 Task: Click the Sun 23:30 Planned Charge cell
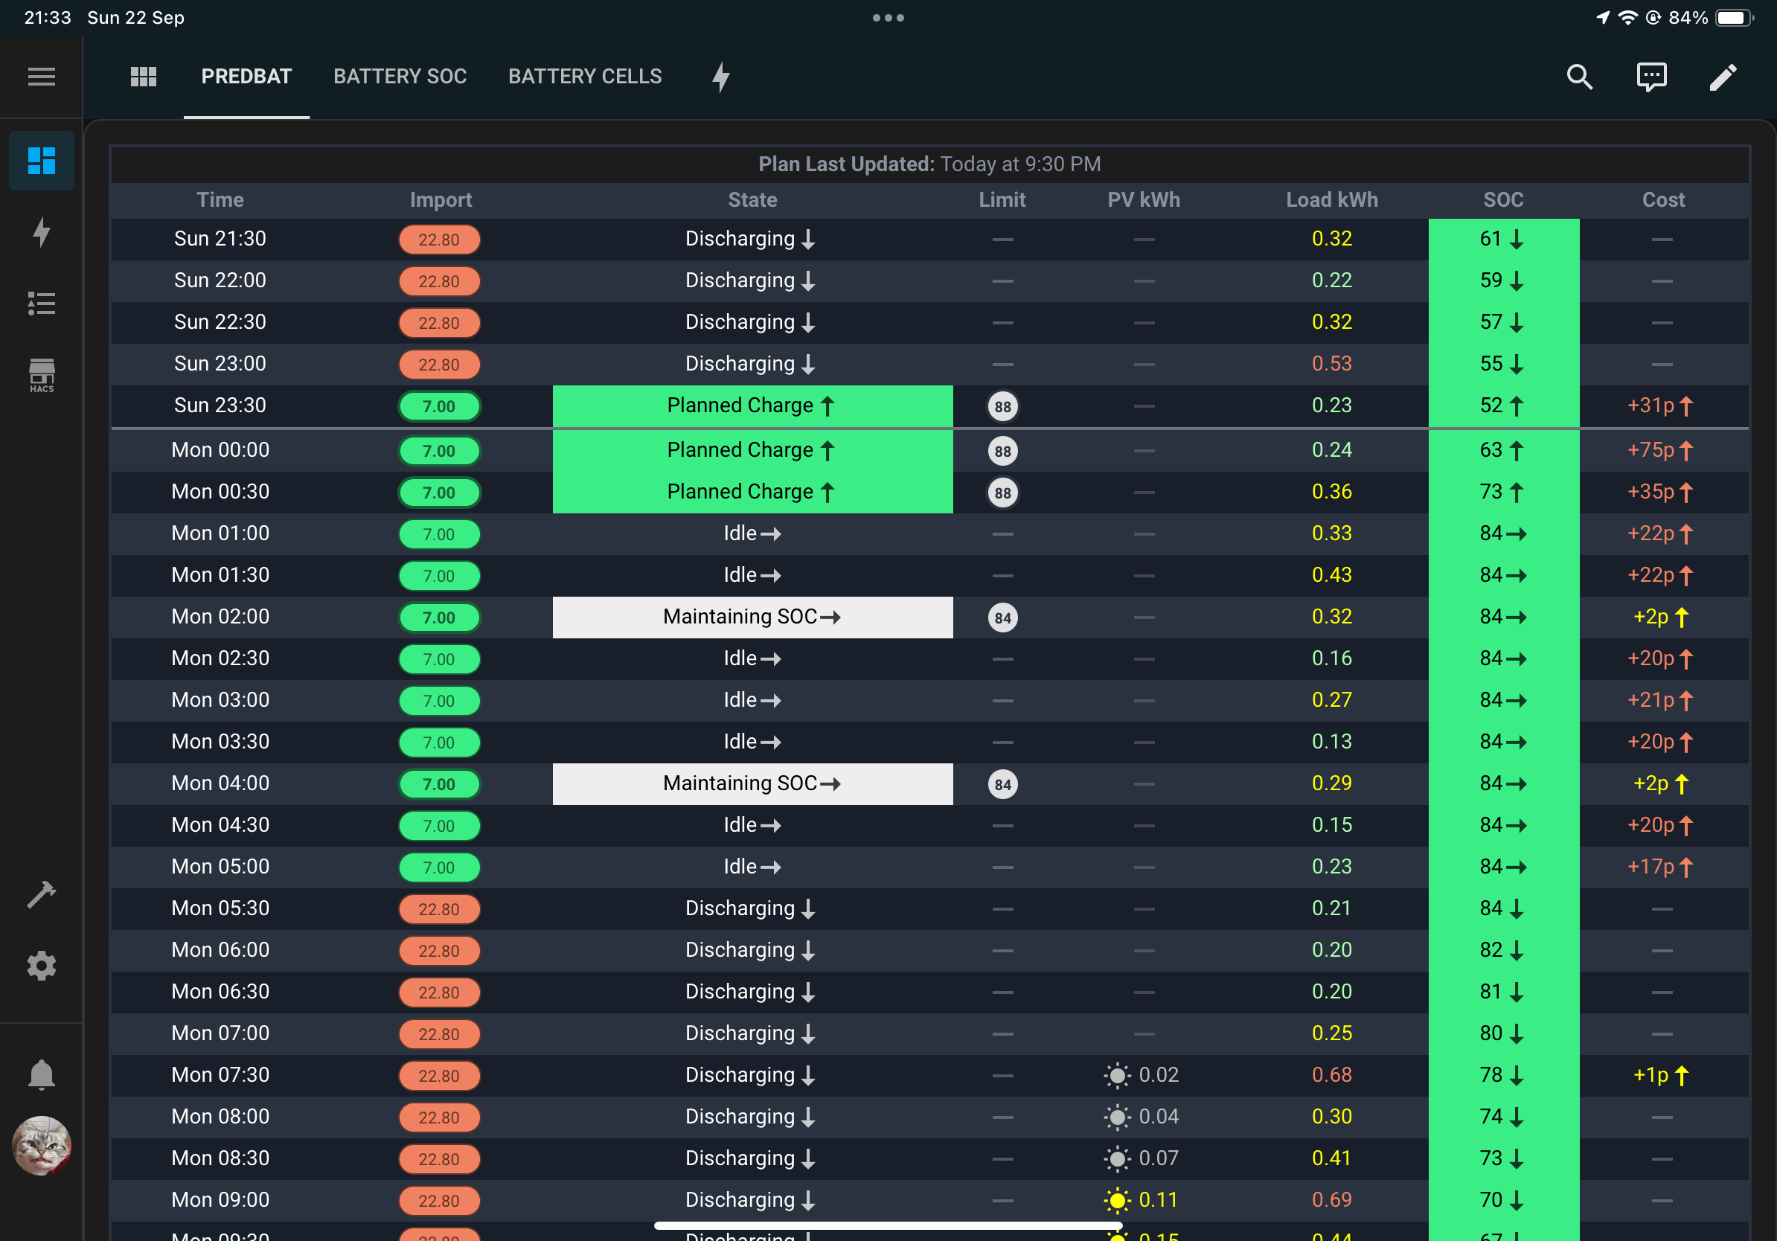click(x=752, y=405)
